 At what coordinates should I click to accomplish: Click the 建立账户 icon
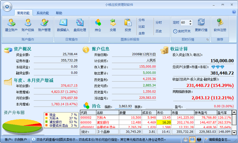click(11, 23)
